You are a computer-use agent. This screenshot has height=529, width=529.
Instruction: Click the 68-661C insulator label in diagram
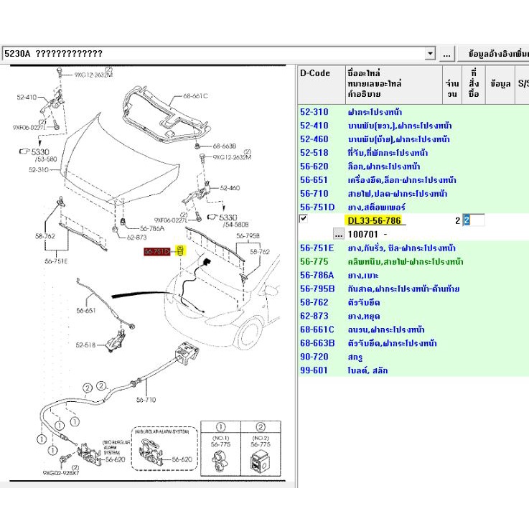click(x=196, y=96)
